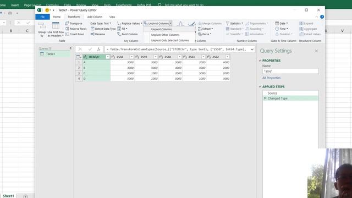The height and width of the screenshot is (198, 352).
Task: Open the File tab
Action: [x=42, y=17]
